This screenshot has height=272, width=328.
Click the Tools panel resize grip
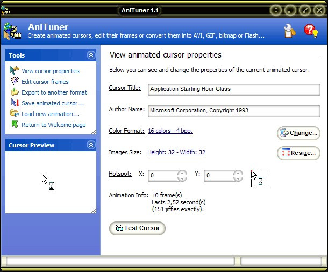[94, 132]
